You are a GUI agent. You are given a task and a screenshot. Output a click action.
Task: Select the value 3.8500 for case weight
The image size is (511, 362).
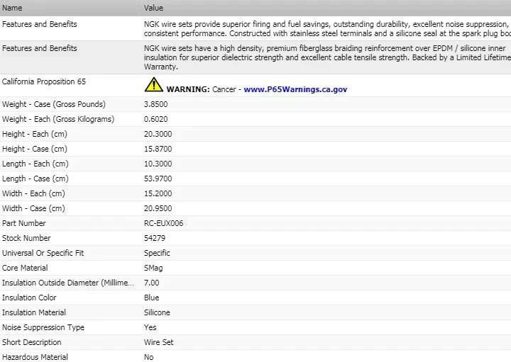tap(155, 104)
